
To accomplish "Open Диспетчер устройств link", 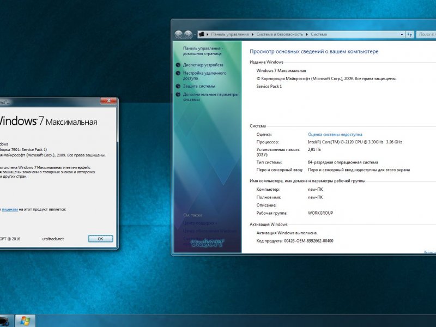I will tap(203, 65).
